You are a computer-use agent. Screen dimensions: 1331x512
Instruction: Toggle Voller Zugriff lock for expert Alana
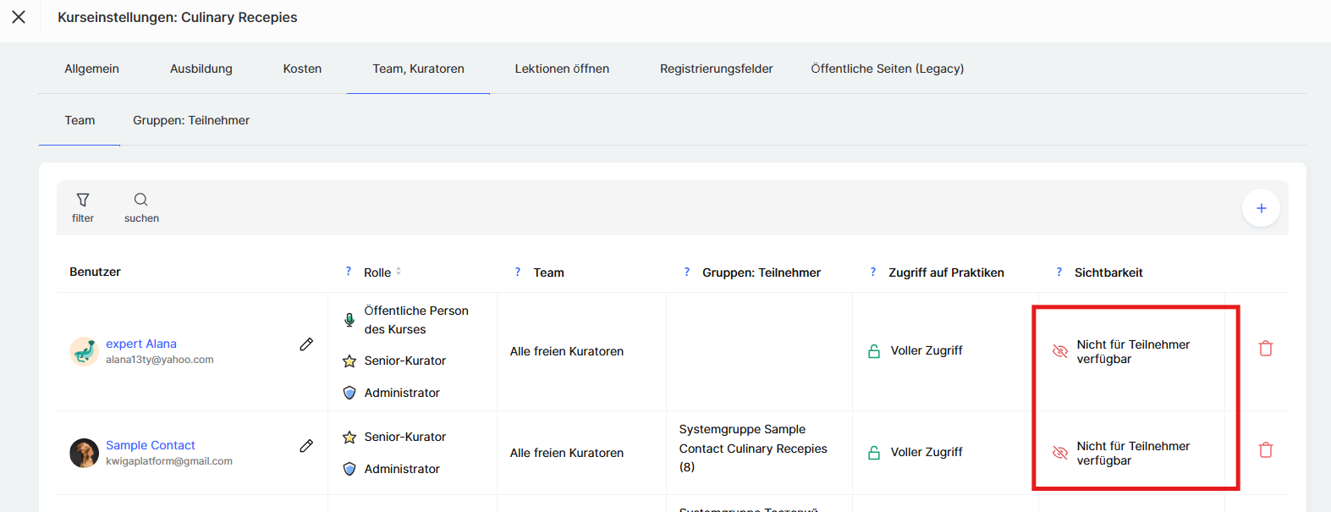coord(874,351)
